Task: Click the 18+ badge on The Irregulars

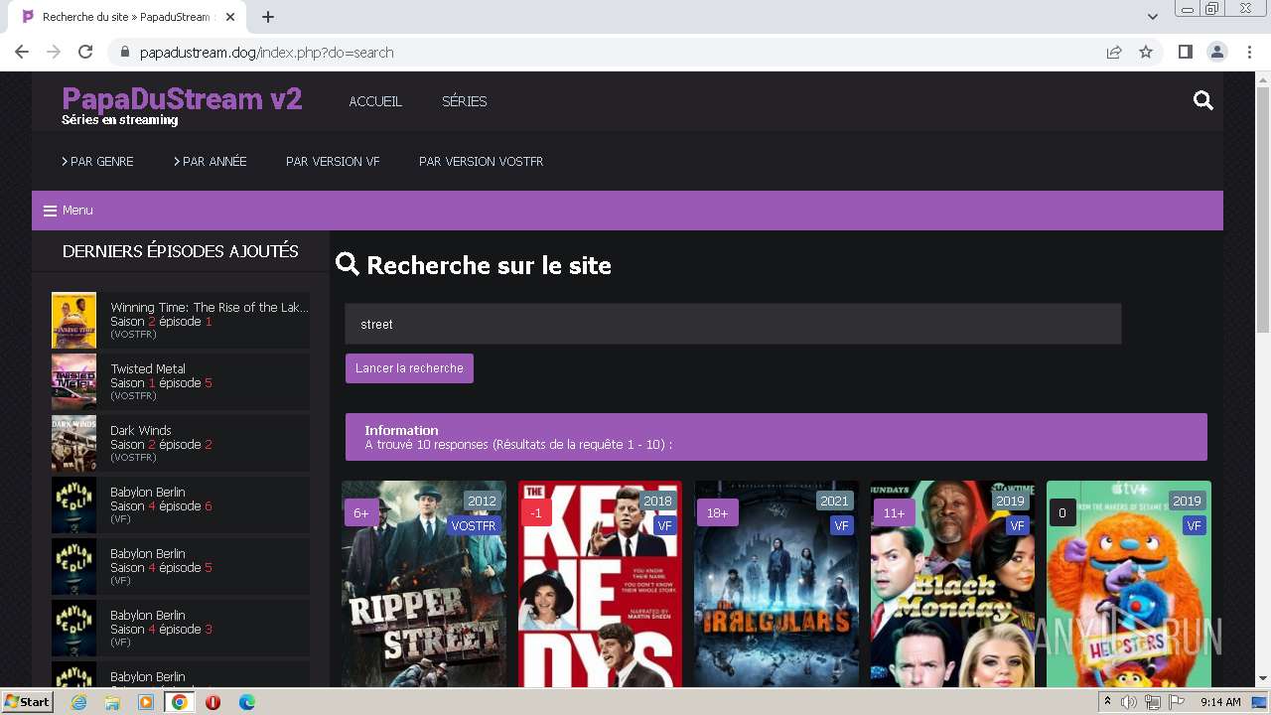Action: coord(717,513)
